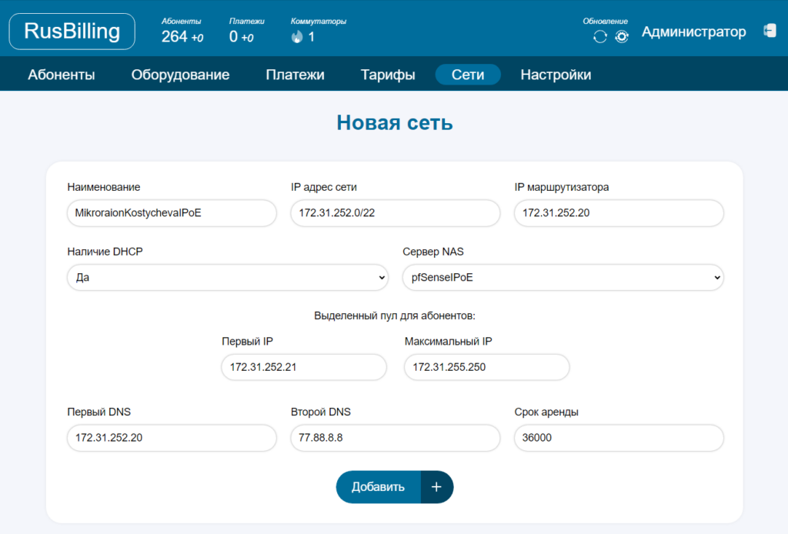Click the refresh arrows icon under Обновление
Image resolution: width=788 pixels, height=534 pixels.
click(600, 36)
